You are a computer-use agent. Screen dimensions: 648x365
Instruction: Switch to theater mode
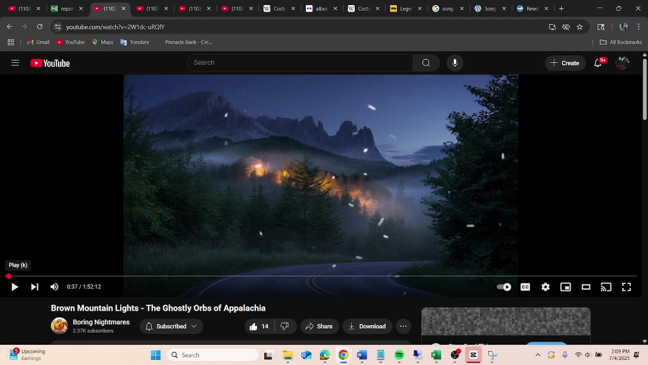point(586,287)
